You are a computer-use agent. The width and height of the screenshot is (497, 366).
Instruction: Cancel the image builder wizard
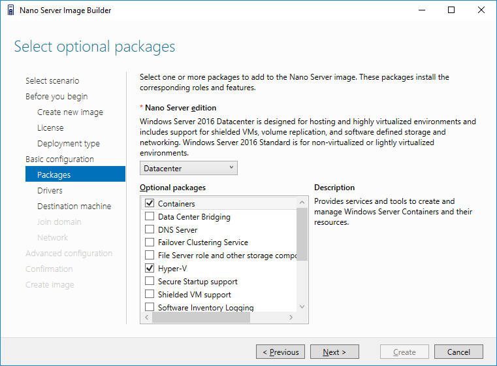tap(458, 352)
